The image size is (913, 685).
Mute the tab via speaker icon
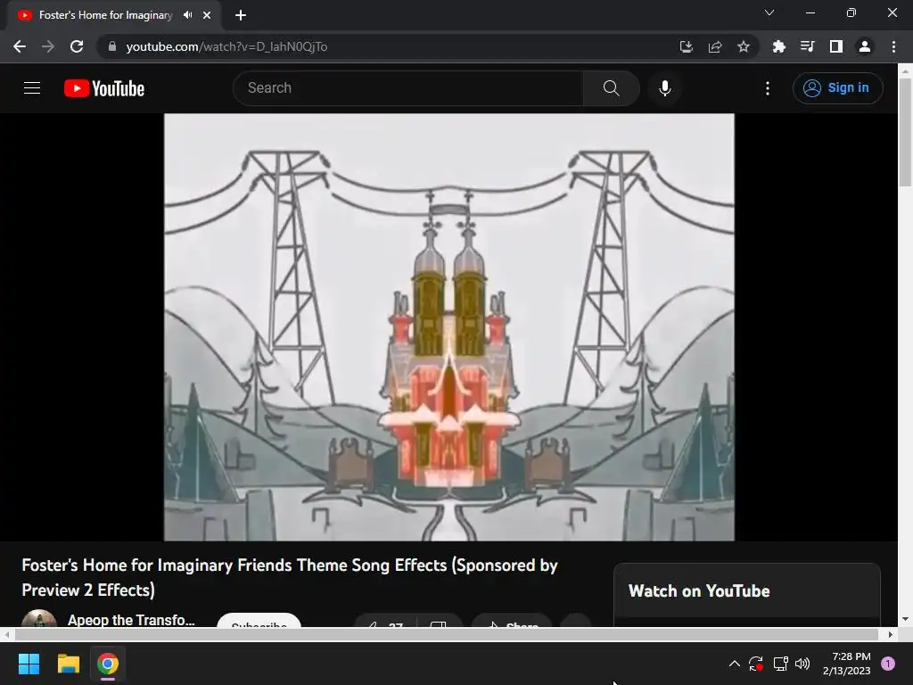click(187, 15)
